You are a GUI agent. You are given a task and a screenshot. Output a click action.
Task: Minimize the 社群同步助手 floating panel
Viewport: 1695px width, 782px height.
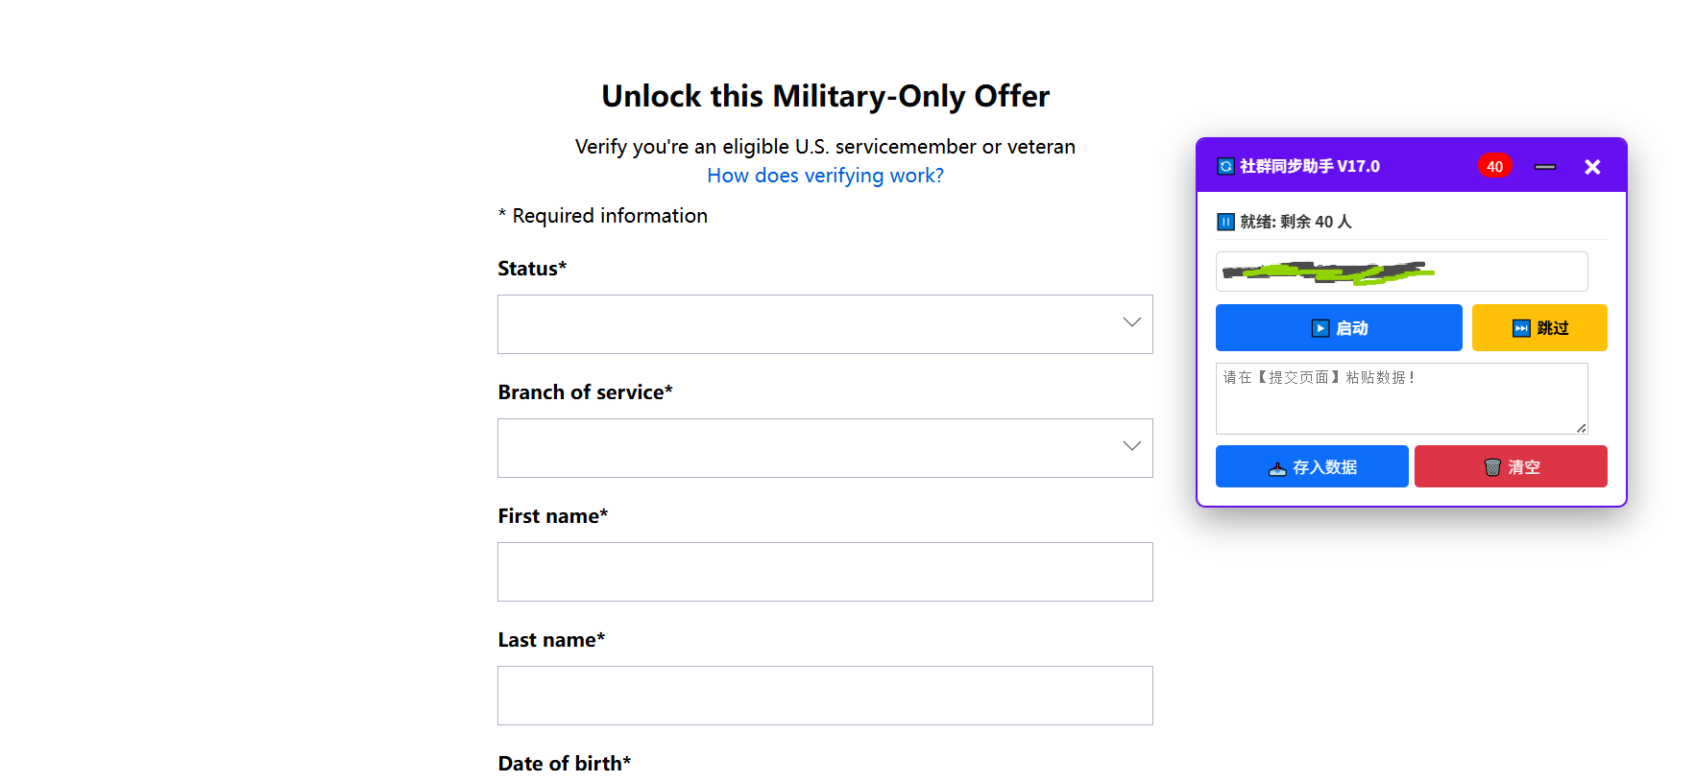[1544, 167]
